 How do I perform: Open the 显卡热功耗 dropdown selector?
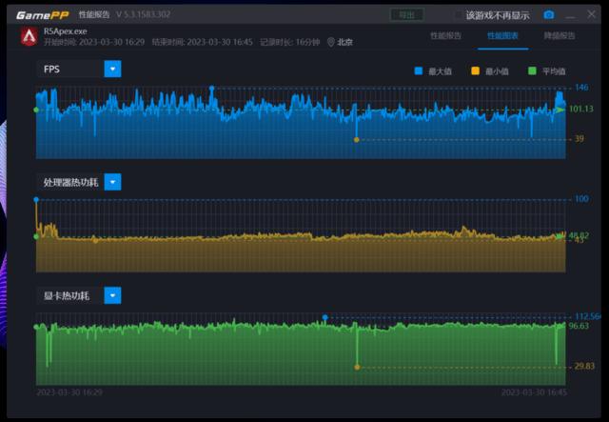112,295
